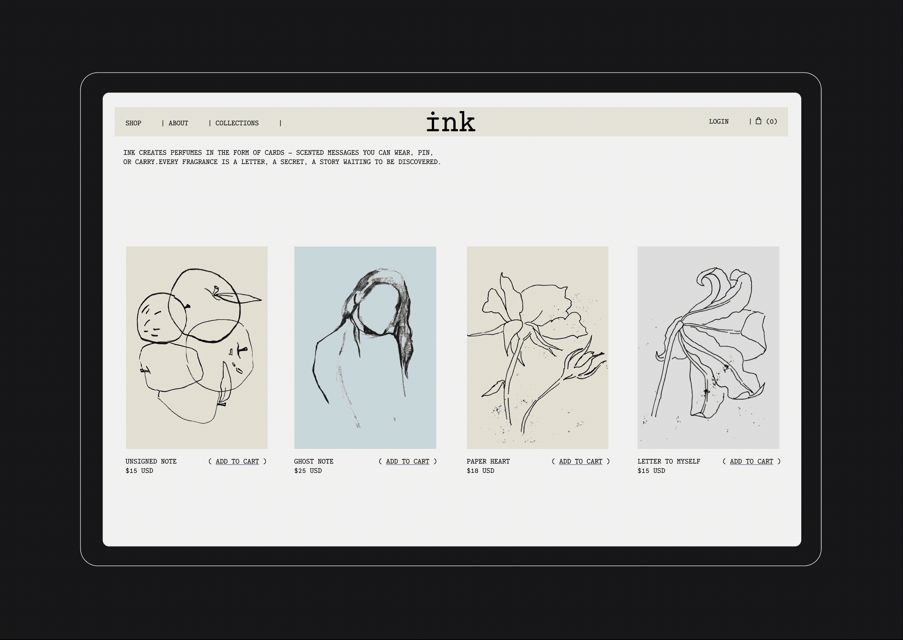Image resolution: width=903 pixels, height=640 pixels.
Task: Click the INK CREATES PERFUMES tagline text
Action: point(282,157)
